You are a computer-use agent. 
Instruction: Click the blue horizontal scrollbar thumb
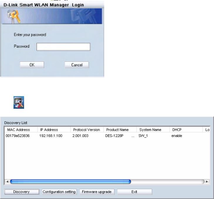70,181
